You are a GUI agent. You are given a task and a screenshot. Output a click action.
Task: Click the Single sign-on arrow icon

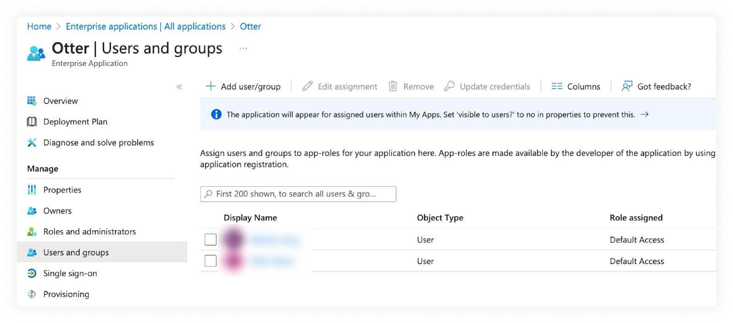[32, 273]
